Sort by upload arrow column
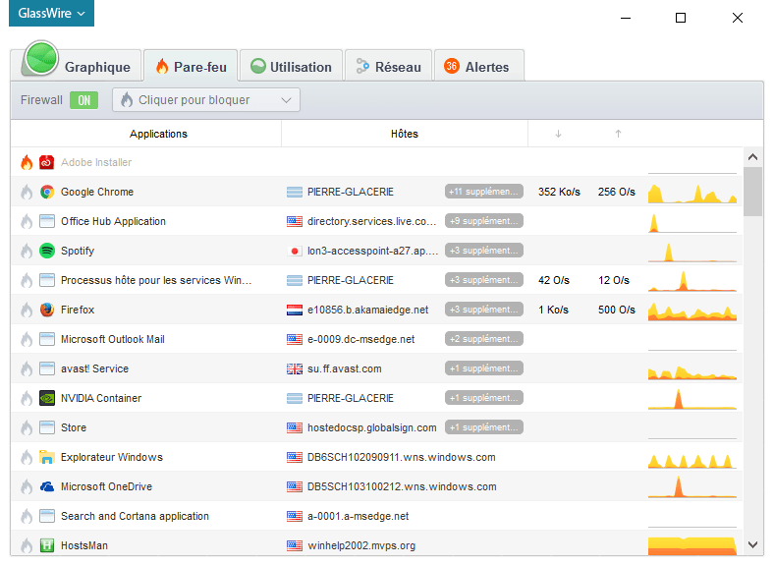Viewport: 774px width, 566px height. [618, 134]
